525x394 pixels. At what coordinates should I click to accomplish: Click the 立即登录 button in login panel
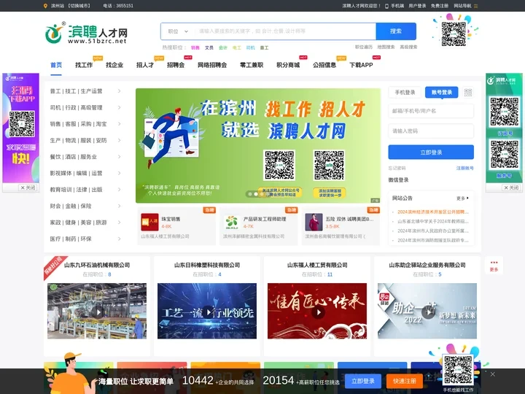pos(431,152)
